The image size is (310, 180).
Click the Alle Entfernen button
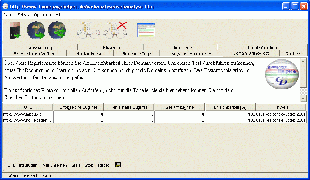point(55,165)
